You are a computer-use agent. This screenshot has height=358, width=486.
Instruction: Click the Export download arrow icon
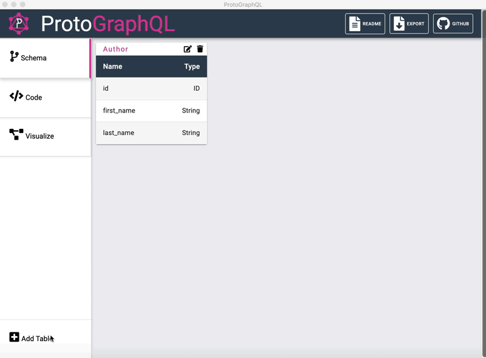(x=399, y=24)
